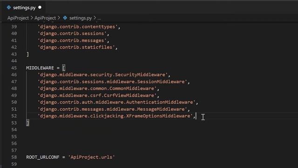This screenshot has width=298, height=168.
Task: Click the MessageMiddleware string on line 51
Action: click(x=112, y=109)
